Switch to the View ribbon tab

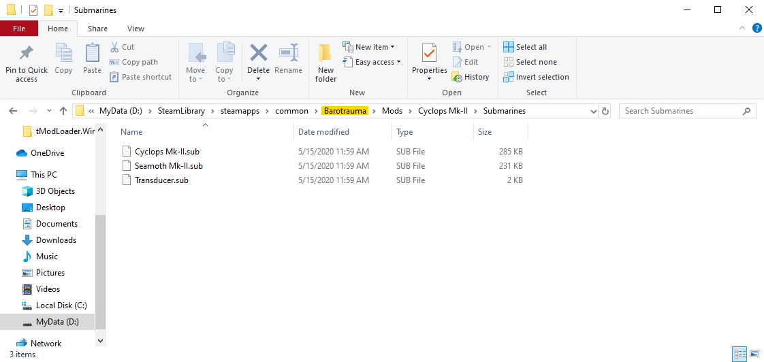point(136,29)
